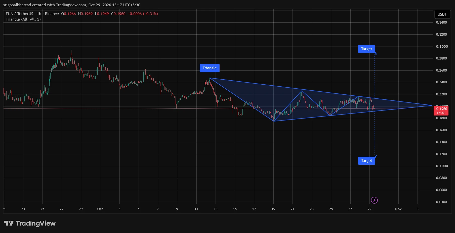Click the Oct label on time axis
Image resolution: width=455 pixels, height=233 pixels.
click(x=100, y=209)
